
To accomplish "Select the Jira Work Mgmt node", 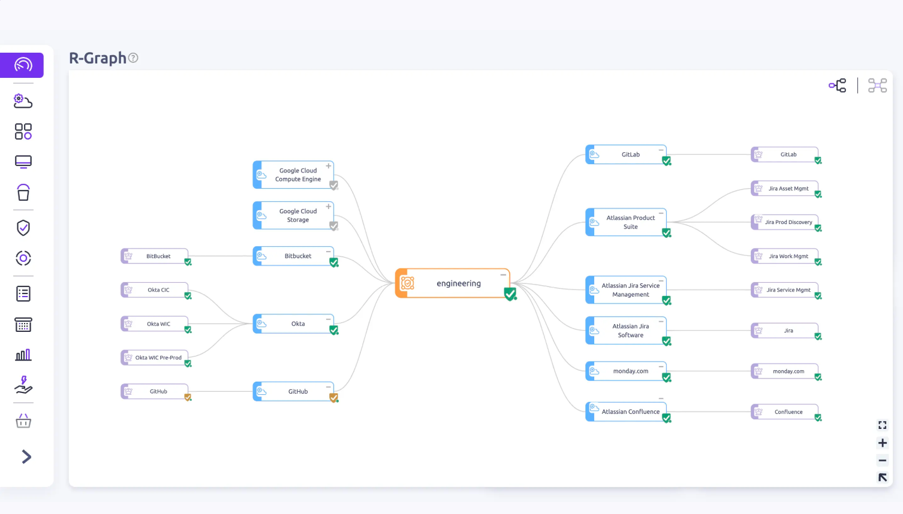I will (785, 256).
